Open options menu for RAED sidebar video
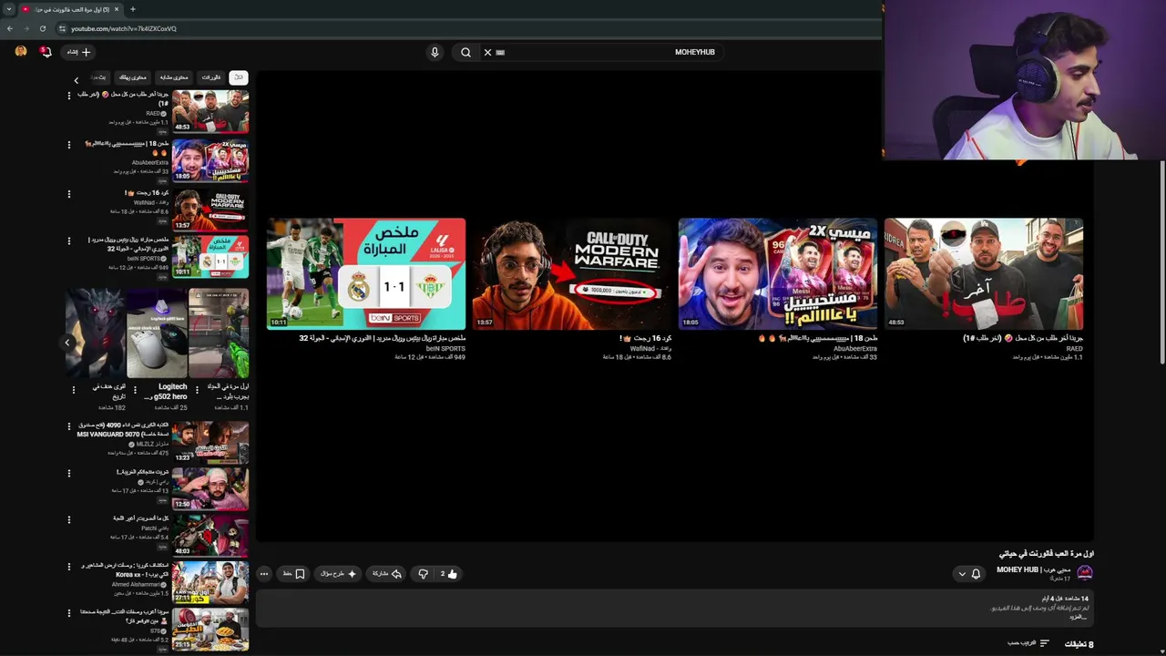This screenshot has height=656, width=1166. point(68,96)
